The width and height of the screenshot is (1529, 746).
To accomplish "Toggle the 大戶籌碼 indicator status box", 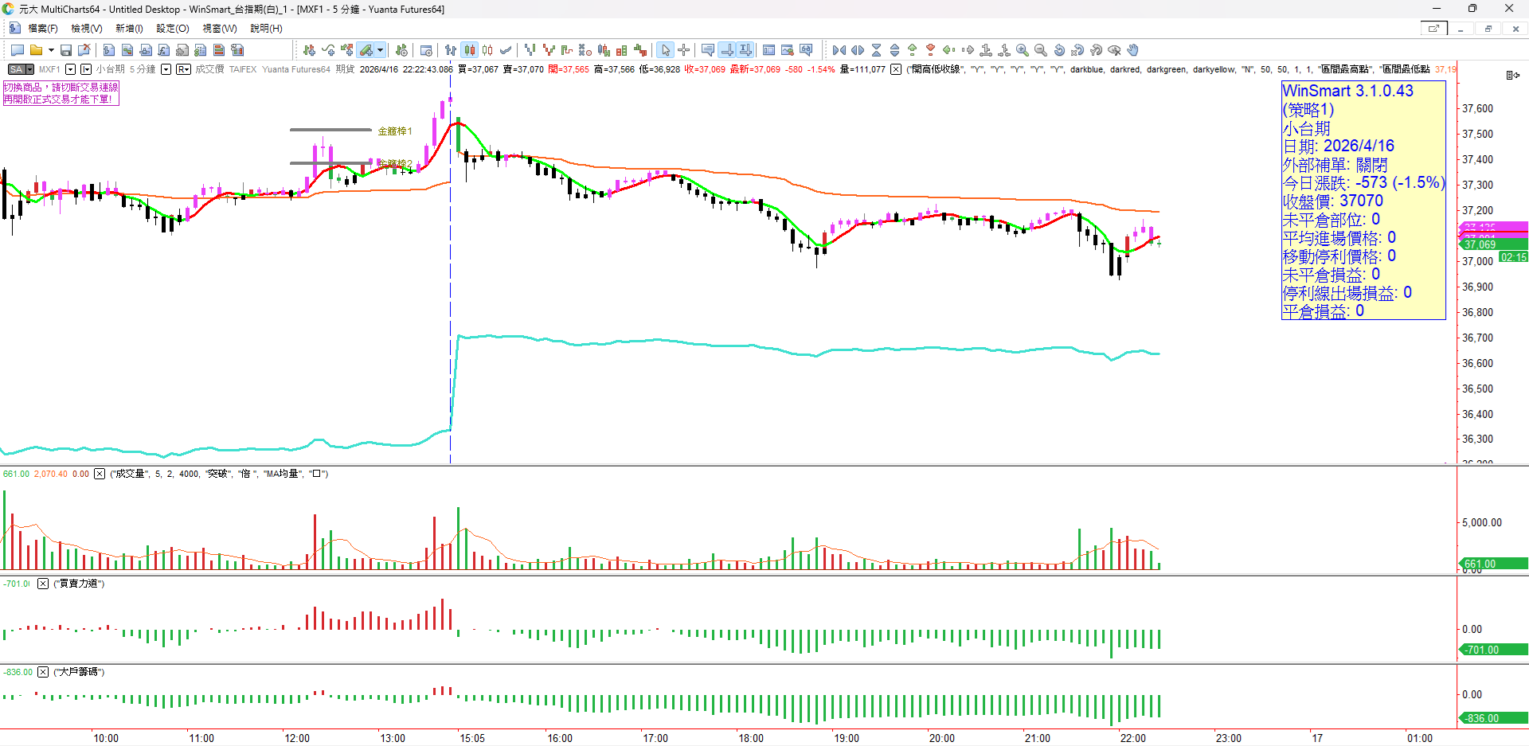I will [x=43, y=672].
